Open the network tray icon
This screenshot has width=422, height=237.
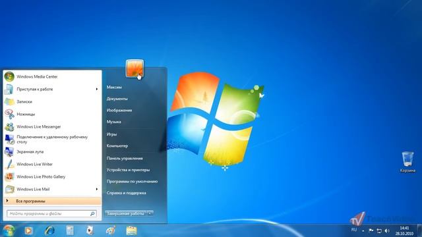click(x=379, y=230)
